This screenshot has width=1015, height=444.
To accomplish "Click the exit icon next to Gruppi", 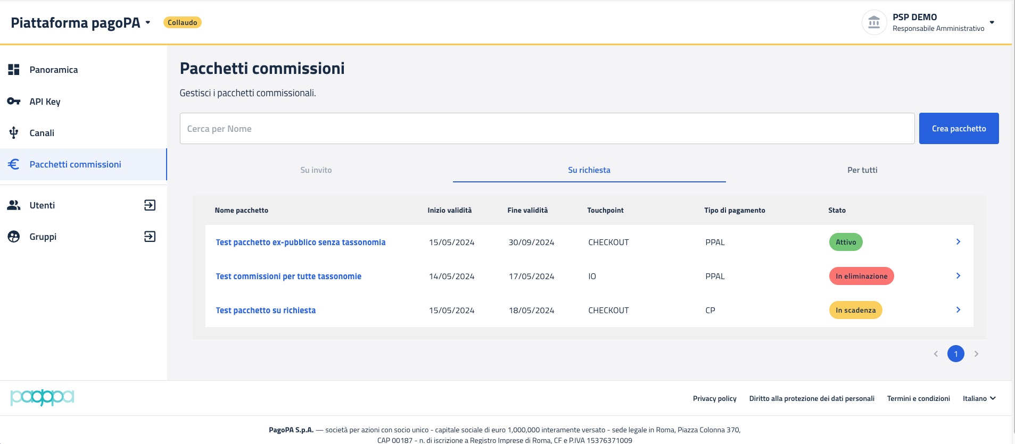I will click(150, 237).
